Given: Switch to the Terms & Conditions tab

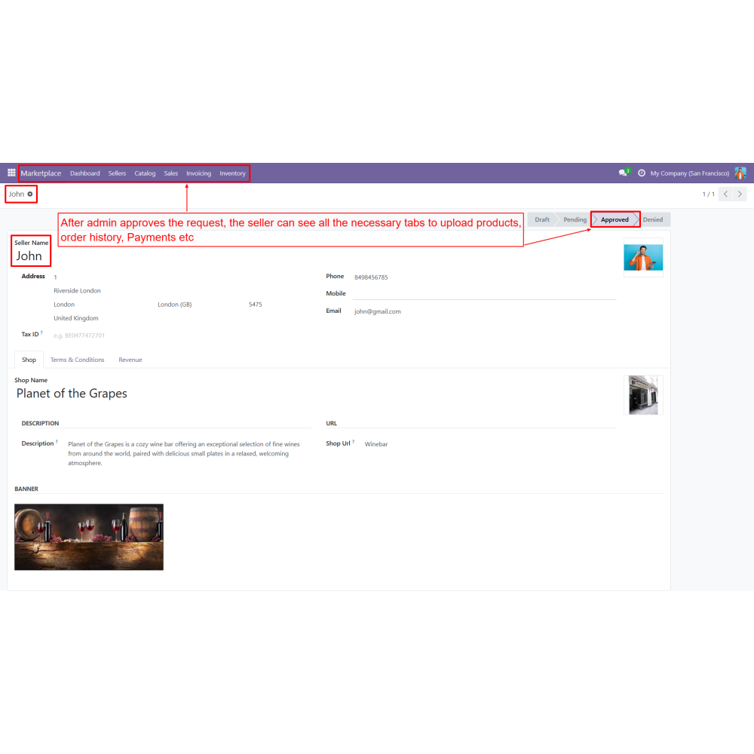Looking at the screenshot, I should pyautogui.click(x=78, y=360).
